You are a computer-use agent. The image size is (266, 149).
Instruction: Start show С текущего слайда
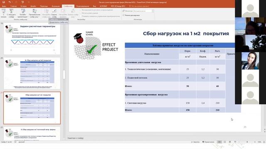pos(11,13)
